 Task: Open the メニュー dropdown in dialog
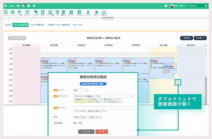point(81,90)
